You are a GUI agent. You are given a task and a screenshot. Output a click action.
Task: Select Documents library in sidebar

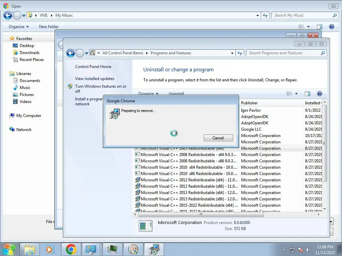(30, 81)
